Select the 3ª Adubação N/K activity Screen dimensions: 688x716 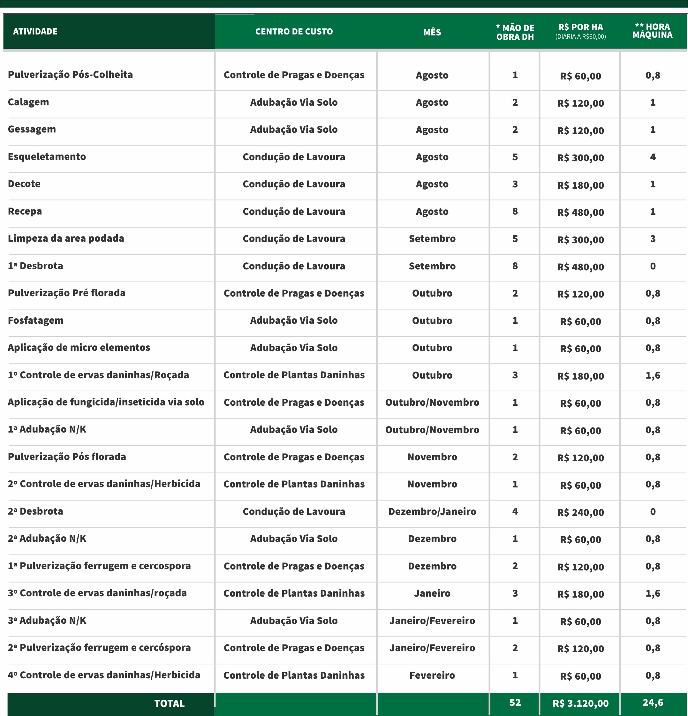pos(47,620)
